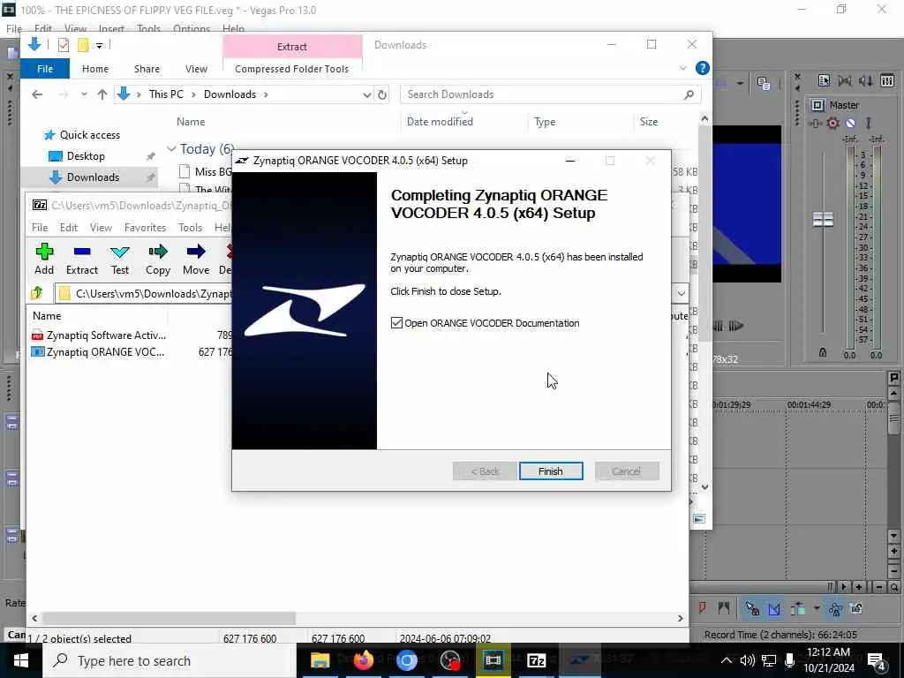Open recent locations dropdown in Explorer
This screenshot has width=904, height=678.
pyautogui.click(x=84, y=94)
